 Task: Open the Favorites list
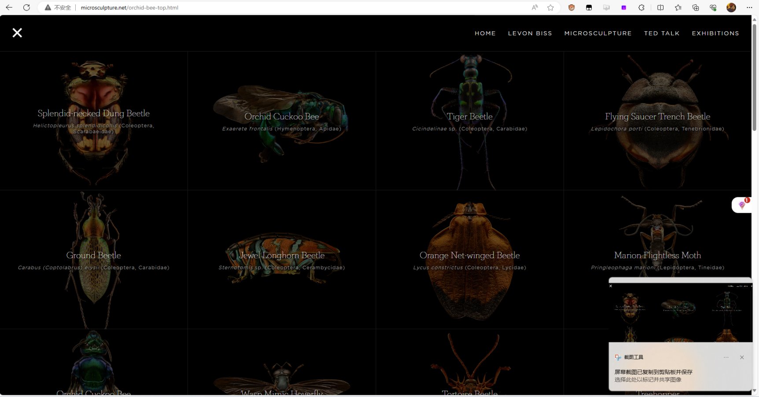[678, 7]
